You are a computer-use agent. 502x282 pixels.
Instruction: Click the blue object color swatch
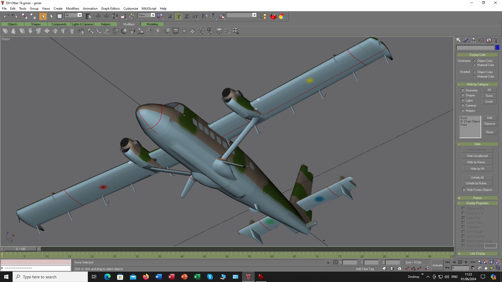(x=497, y=48)
